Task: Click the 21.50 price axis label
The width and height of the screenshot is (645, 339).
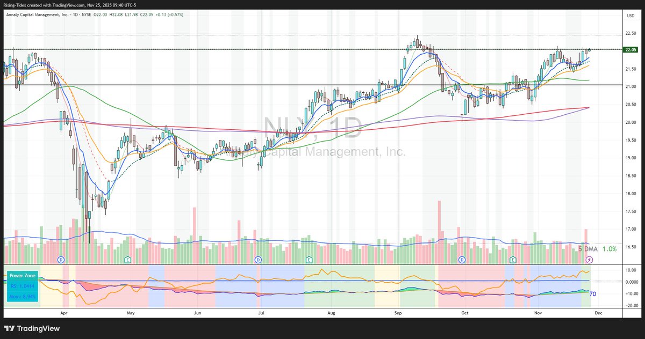Action: [630, 69]
